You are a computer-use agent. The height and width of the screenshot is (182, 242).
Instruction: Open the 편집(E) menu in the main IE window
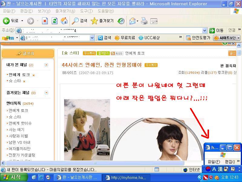(x=27, y=11)
